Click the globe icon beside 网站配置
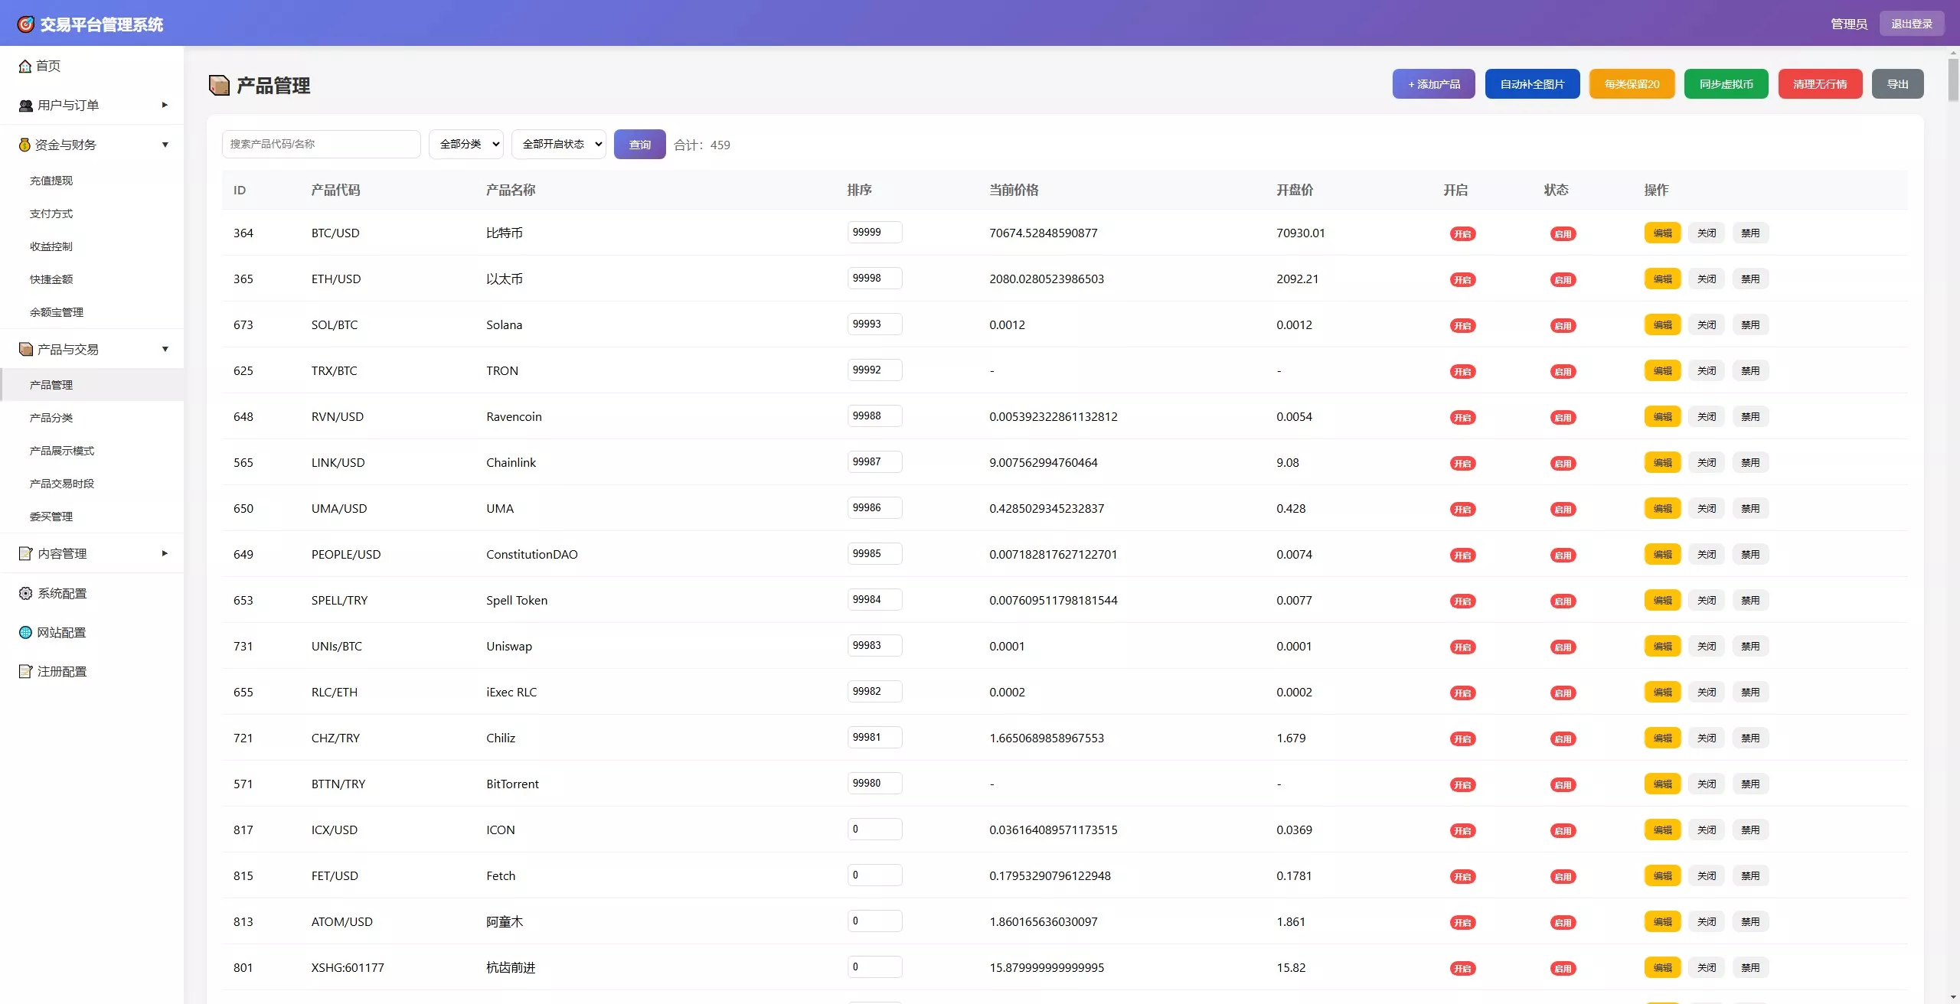Image resolution: width=1960 pixels, height=1004 pixels. [26, 632]
